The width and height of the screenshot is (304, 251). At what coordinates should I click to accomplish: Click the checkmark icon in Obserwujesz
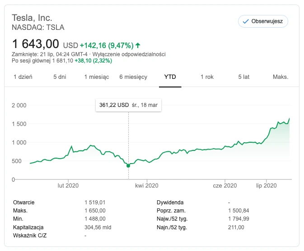(246, 21)
